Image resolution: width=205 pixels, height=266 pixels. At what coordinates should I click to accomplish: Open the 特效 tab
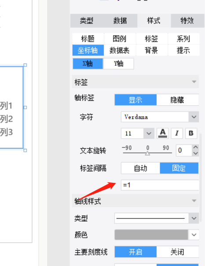coord(187,21)
